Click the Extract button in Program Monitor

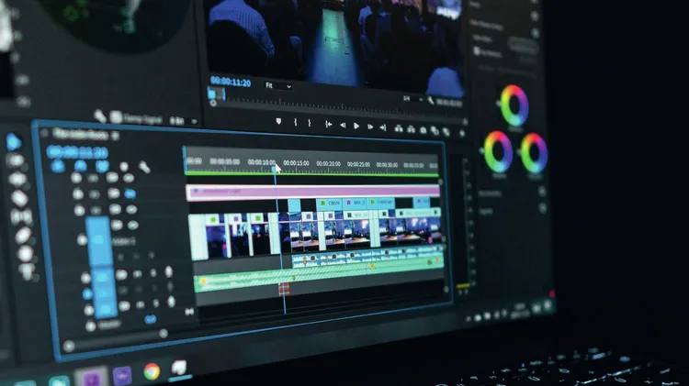pyautogui.click(x=411, y=129)
